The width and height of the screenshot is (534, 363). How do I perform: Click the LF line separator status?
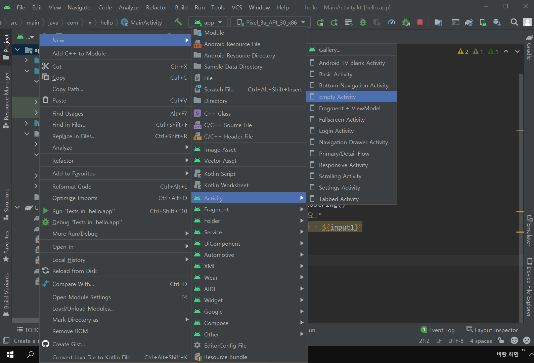click(x=439, y=341)
